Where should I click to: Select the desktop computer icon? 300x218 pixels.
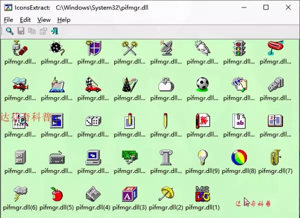click(93, 157)
